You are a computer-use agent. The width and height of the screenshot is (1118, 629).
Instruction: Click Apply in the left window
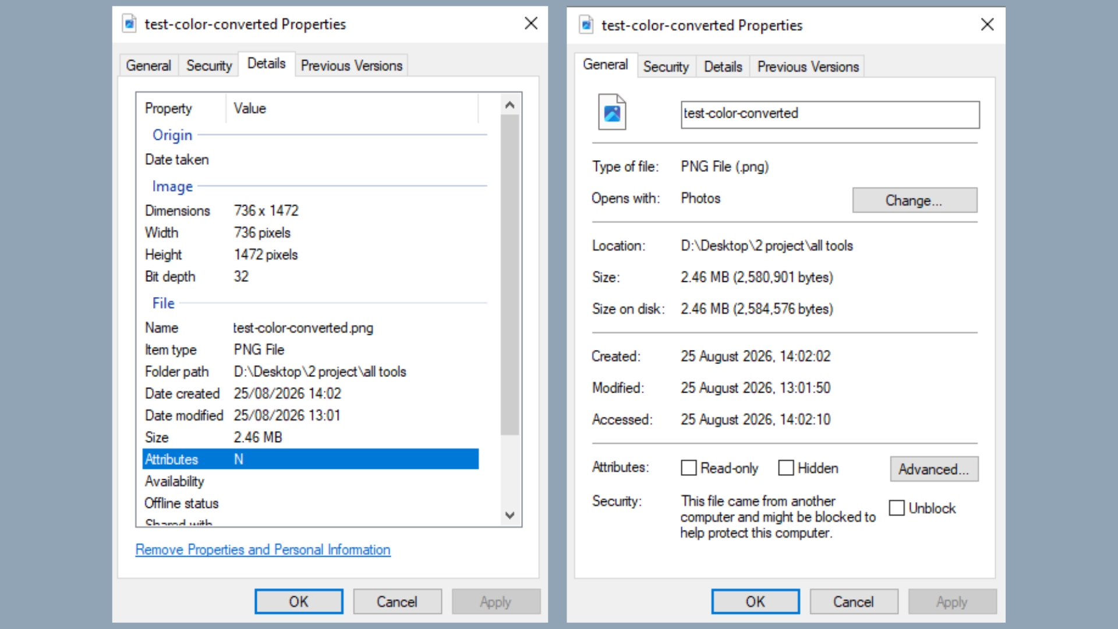[496, 602]
